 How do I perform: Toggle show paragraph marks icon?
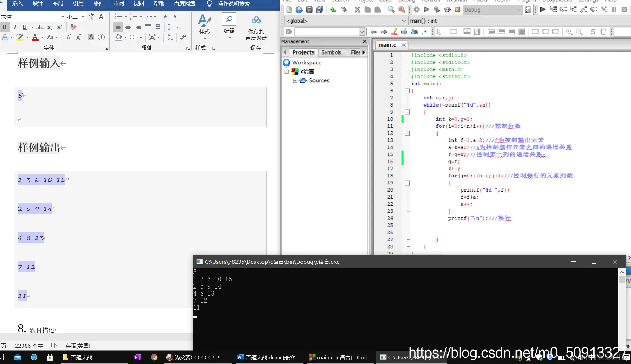[x=183, y=37]
